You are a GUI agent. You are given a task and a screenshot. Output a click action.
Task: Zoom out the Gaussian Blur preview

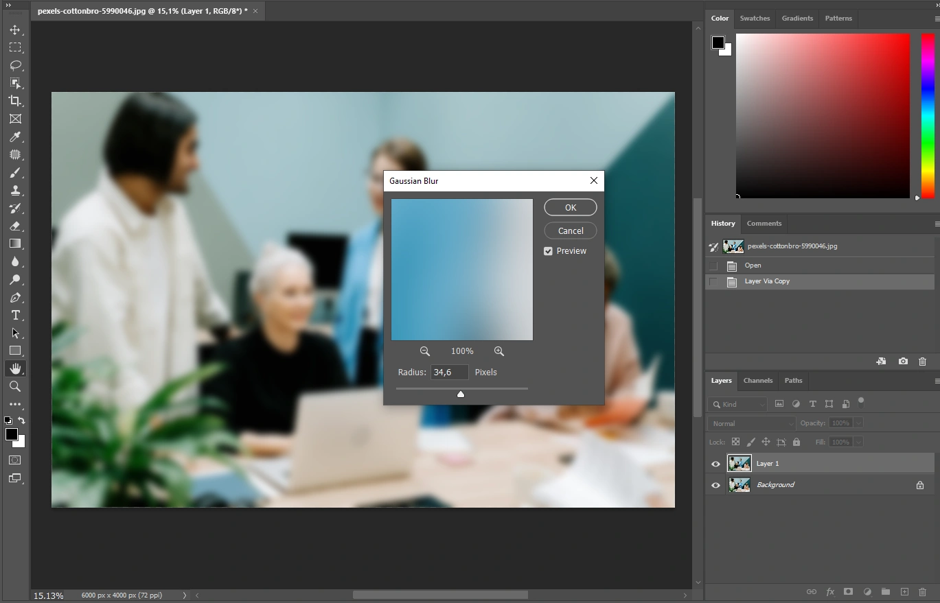(x=425, y=351)
